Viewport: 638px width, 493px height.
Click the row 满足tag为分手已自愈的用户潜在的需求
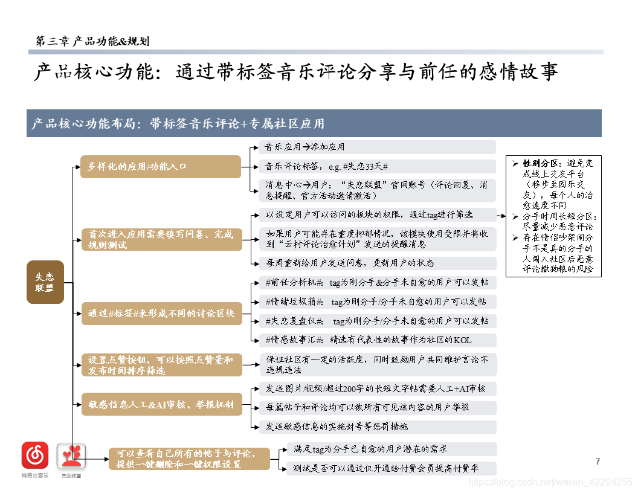[x=392, y=449]
